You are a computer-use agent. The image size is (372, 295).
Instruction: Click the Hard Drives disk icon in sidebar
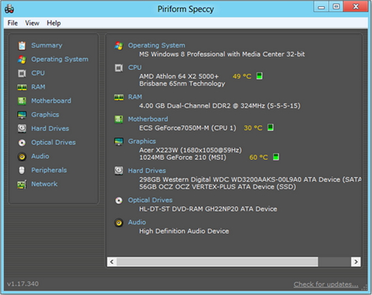pyautogui.click(x=22, y=129)
